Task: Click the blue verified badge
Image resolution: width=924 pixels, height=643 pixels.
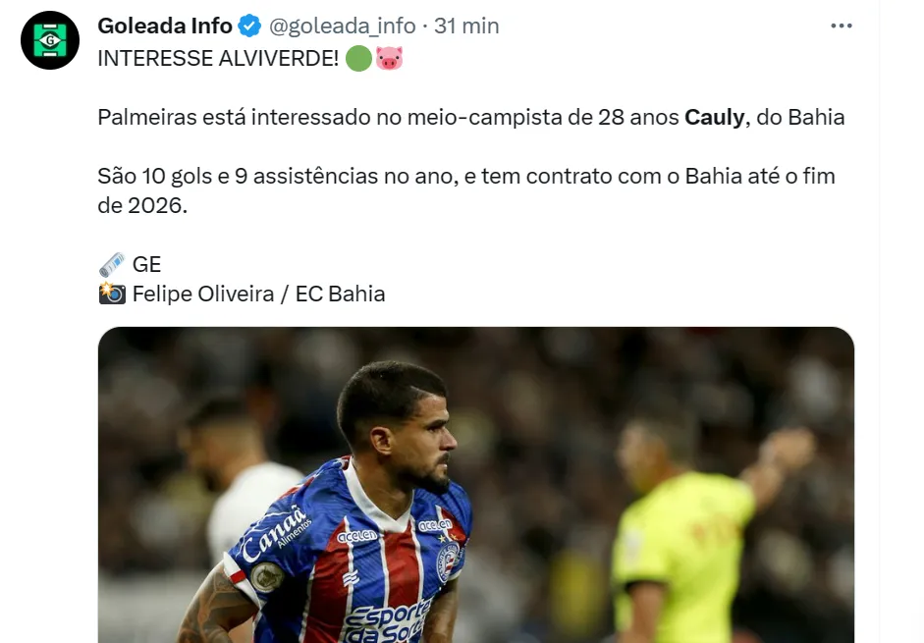Action: tap(250, 27)
